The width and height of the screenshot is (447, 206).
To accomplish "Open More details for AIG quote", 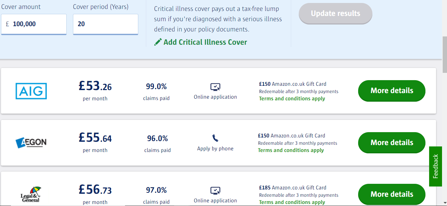I will pyautogui.click(x=392, y=91).
